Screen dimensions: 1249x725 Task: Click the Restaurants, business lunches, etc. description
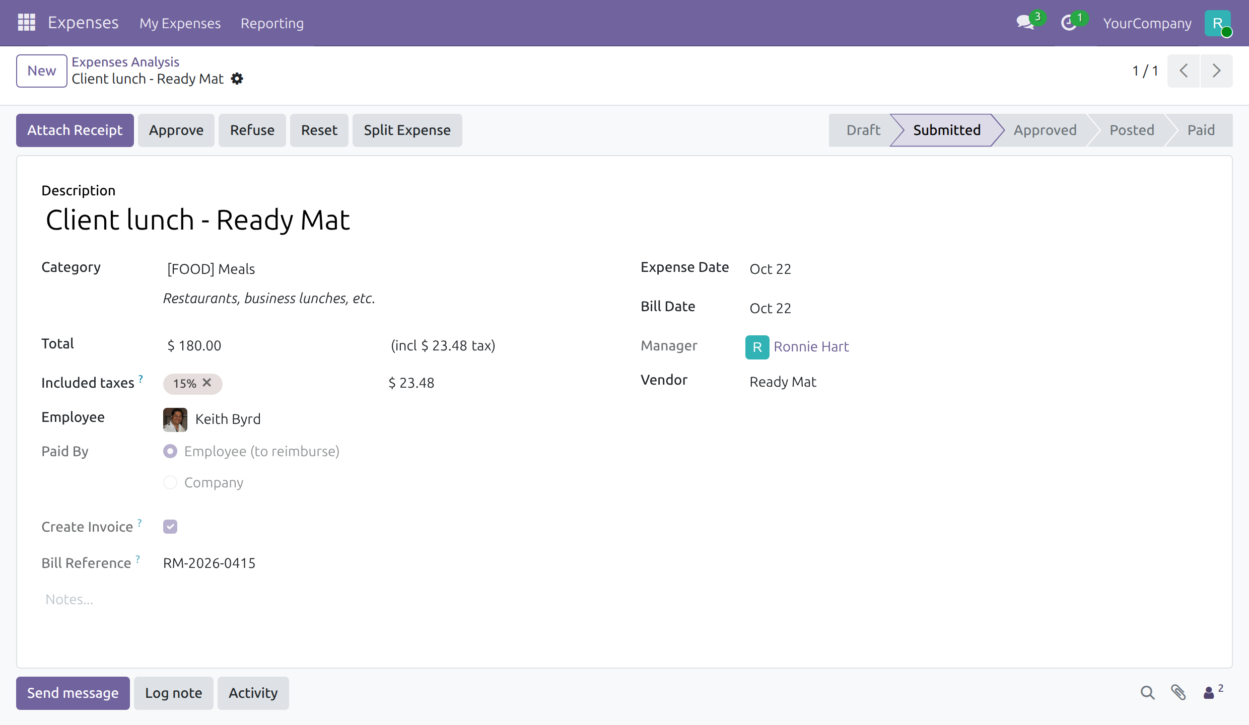coord(269,298)
